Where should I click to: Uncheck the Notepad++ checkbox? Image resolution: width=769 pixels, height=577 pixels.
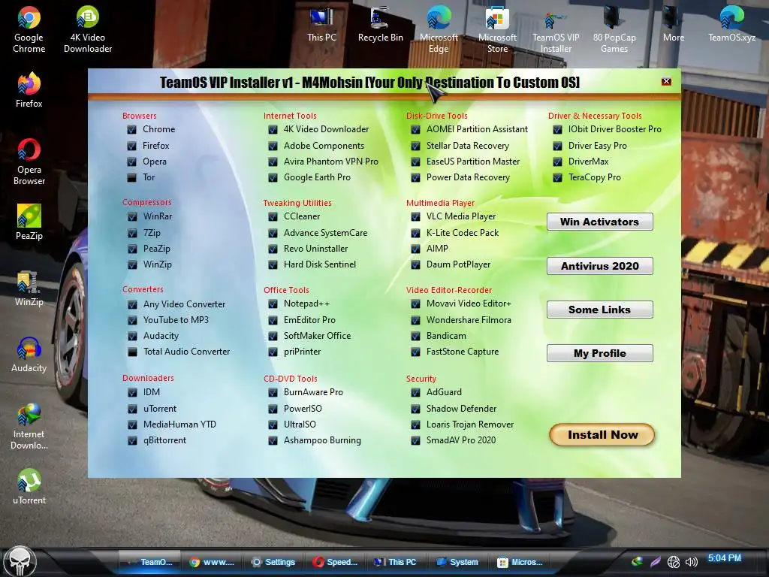273,304
